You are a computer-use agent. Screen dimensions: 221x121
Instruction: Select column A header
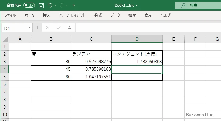click(20, 39)
